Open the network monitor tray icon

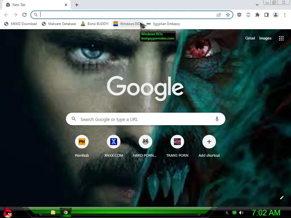point(234,213)
